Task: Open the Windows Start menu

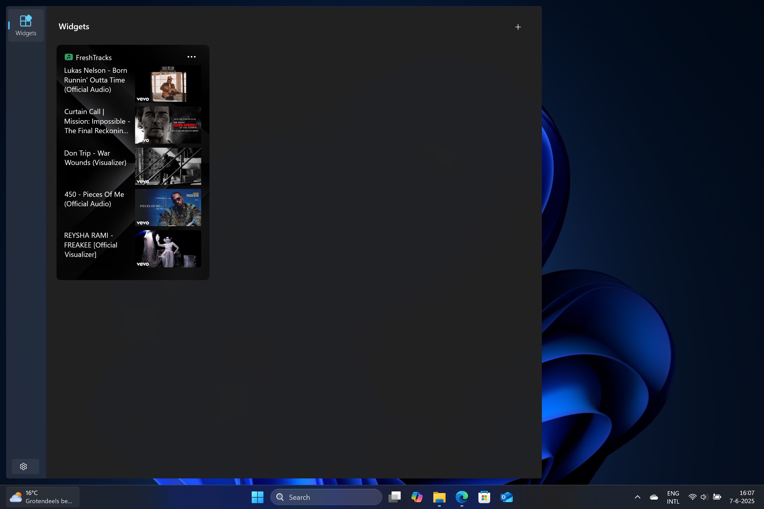Action: (258, 497)
